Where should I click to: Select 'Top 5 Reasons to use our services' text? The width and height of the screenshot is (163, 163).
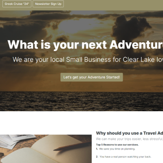pyautogui.click(x=117, y=145)
